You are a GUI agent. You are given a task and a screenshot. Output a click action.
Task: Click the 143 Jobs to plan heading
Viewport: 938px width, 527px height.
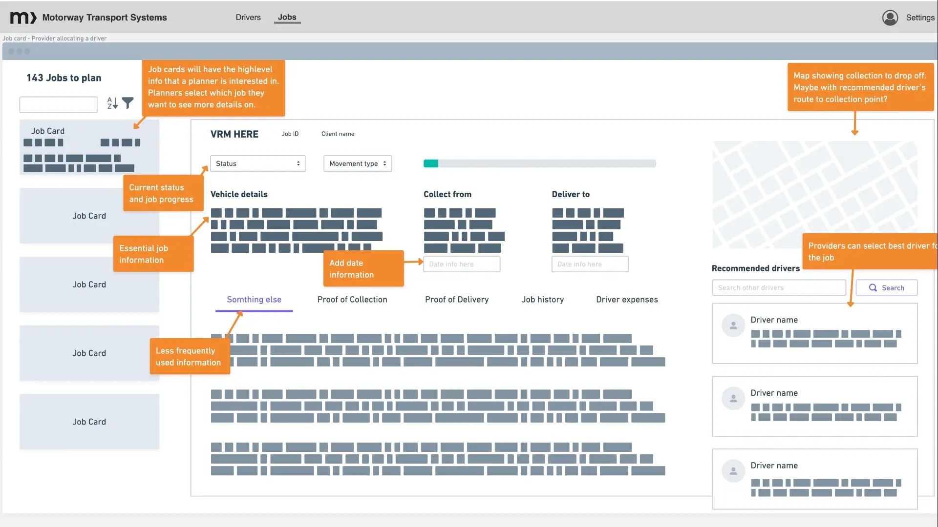pos(64,78)
